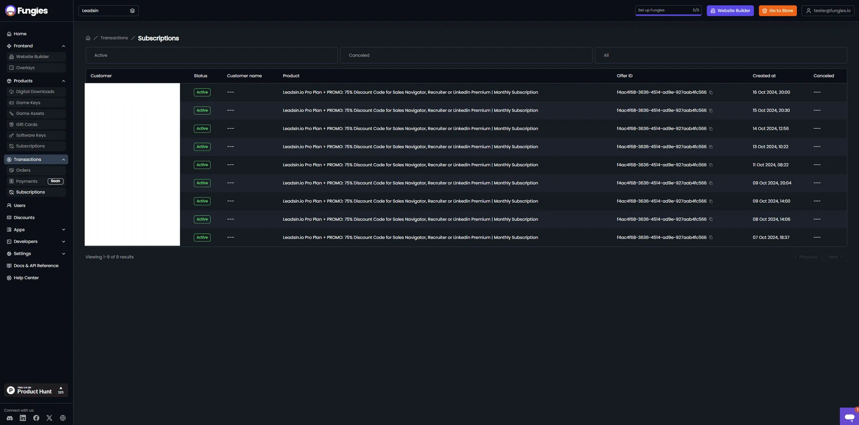Switch to the Canceled subscriptions tab
The width and height of the screenshot is (859, 425).
(x=466, y=55)
